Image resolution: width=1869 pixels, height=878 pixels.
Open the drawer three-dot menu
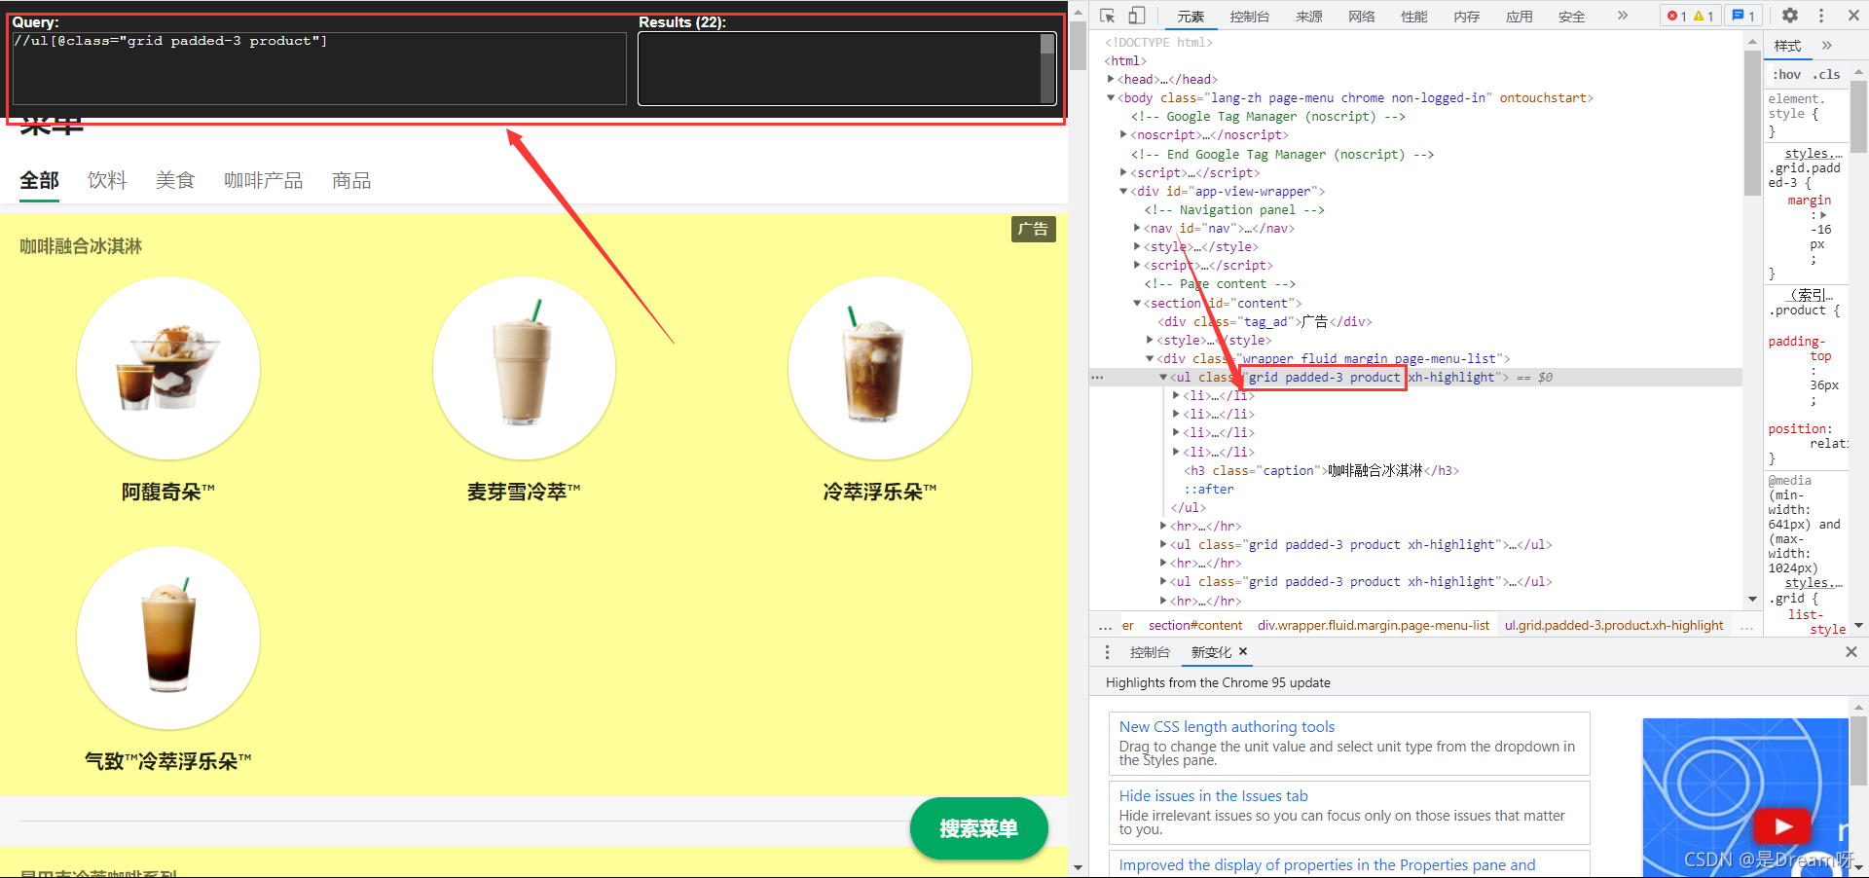click(1107, 652)
